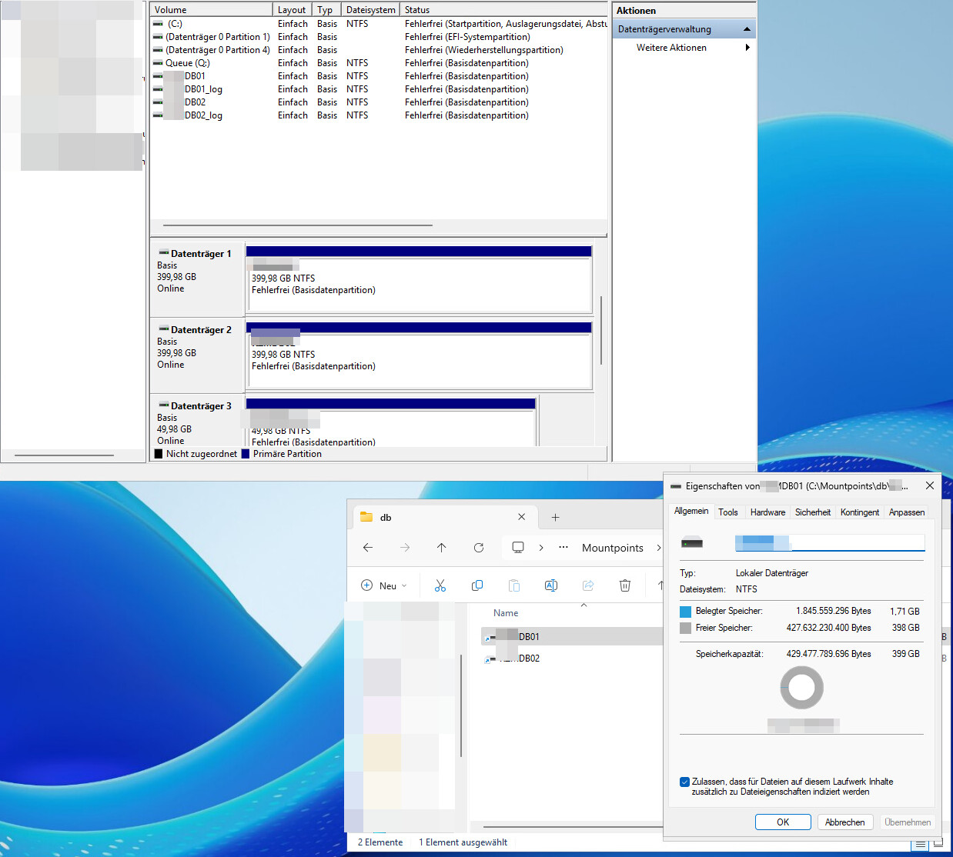Click the Delete trash can icon
Viewport: 953px width, 857px height.
pos(625,585)
